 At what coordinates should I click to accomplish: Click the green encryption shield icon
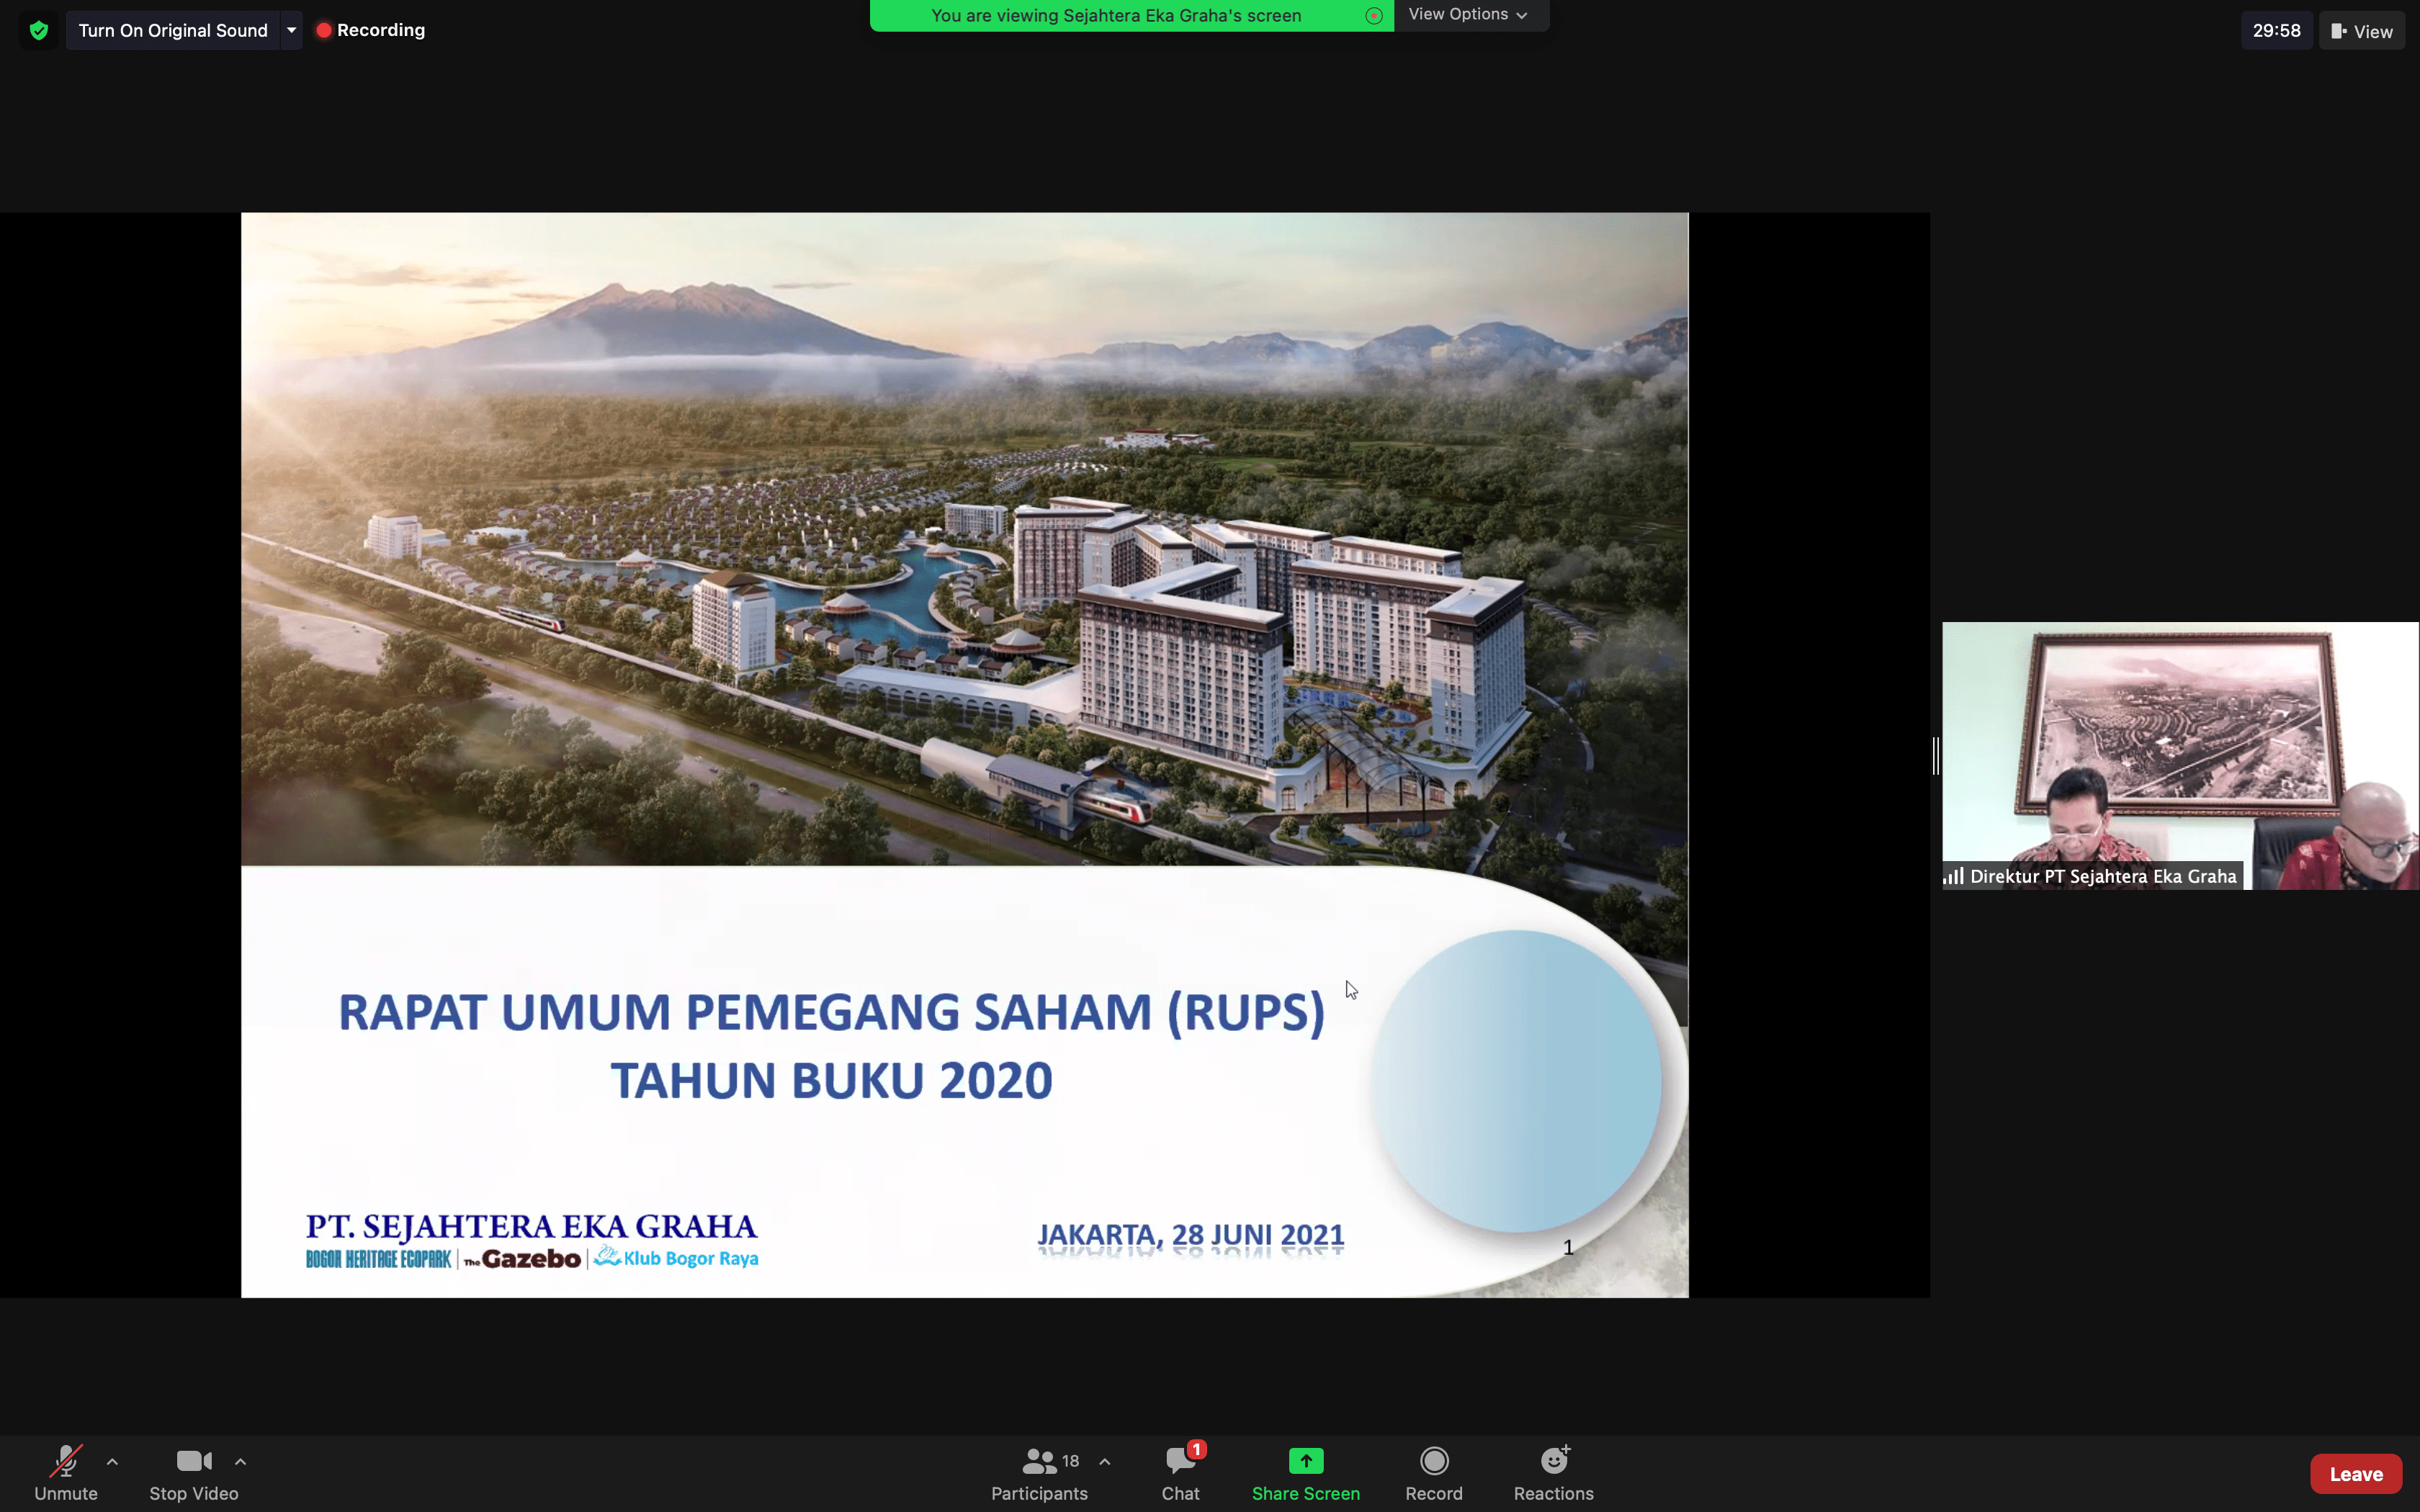pyautogui.click(x=38, y=30)
